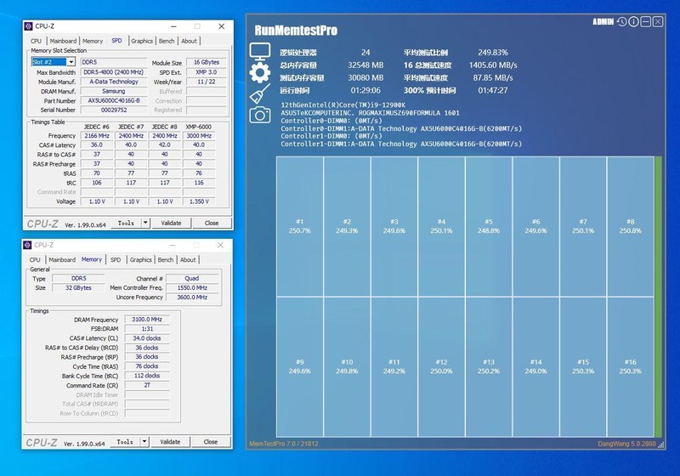Image resolution: width=680 pixels, height=476 pixels.
Task: Expand Tools dropdown arrow in Memory window
Action: (x=144, y=442)
